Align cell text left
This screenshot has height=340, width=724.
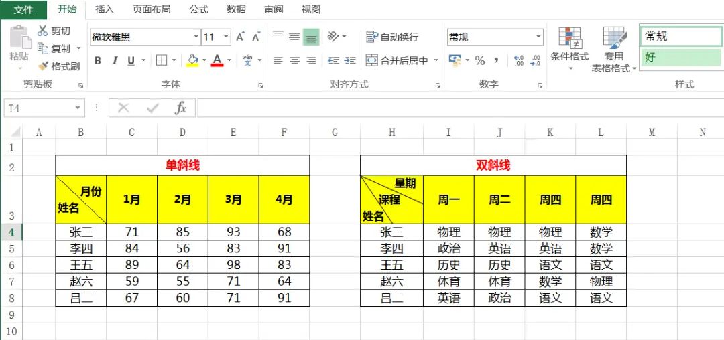(x=278, y=60)
